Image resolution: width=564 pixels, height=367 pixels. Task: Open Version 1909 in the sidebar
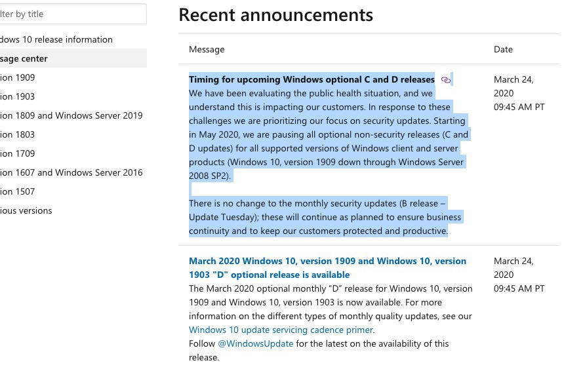(x=18, y=77)
